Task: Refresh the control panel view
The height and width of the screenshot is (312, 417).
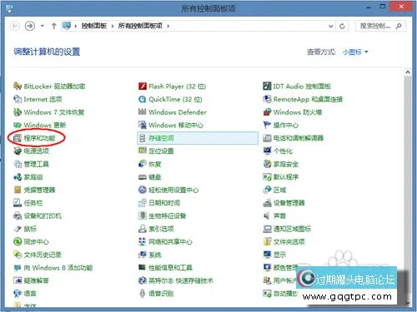Action: (x=342, y=26)
